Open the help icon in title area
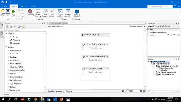 175,6
